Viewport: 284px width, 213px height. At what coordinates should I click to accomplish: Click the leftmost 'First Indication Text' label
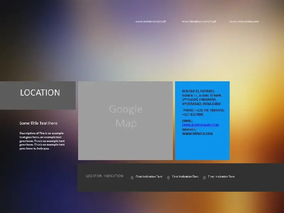click(149, 176)
